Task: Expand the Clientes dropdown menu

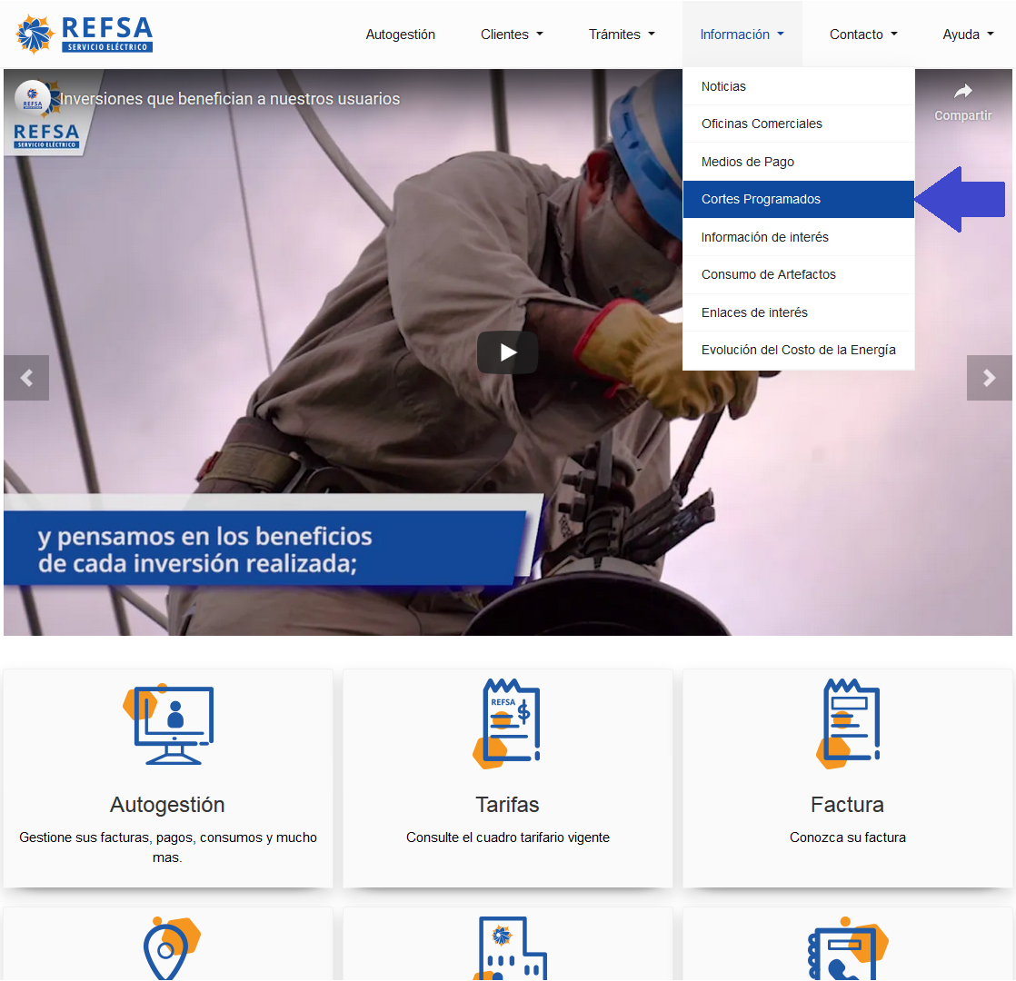Action: tap(512, 35)
